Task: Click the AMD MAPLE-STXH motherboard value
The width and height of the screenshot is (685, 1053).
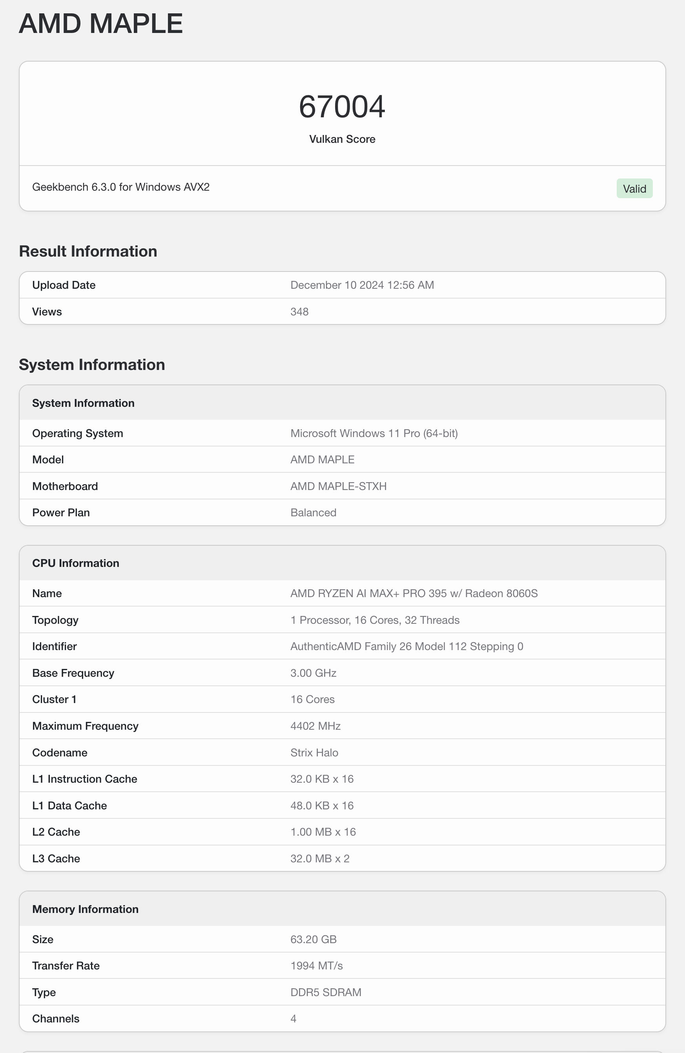Action: pyautogui.click(x=339, y=486)
